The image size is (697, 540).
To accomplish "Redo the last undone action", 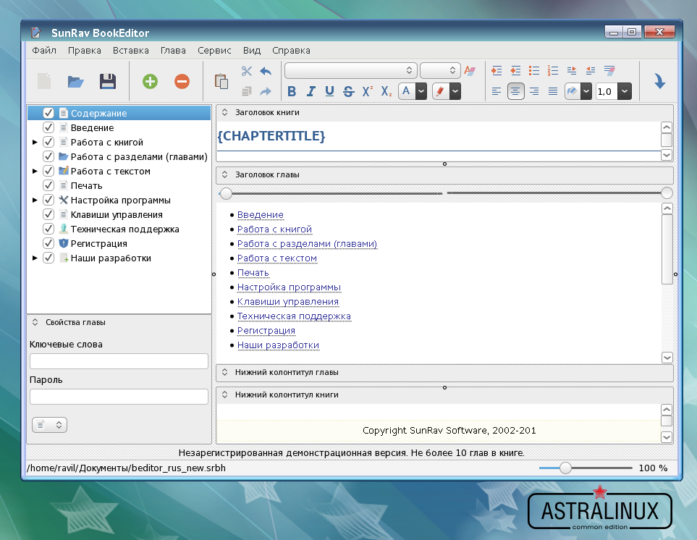I will tap(266, 91).
